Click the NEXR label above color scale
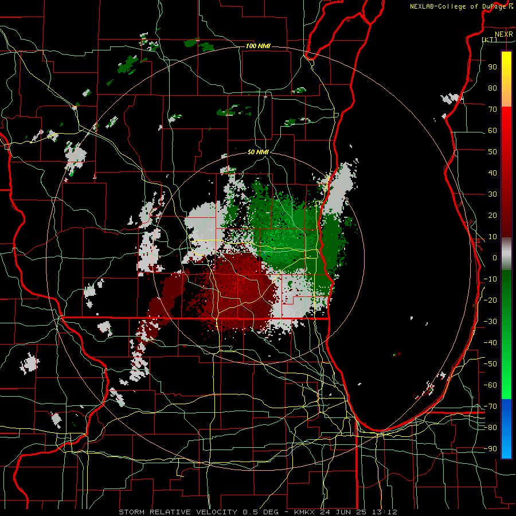 tap(503, 34)
